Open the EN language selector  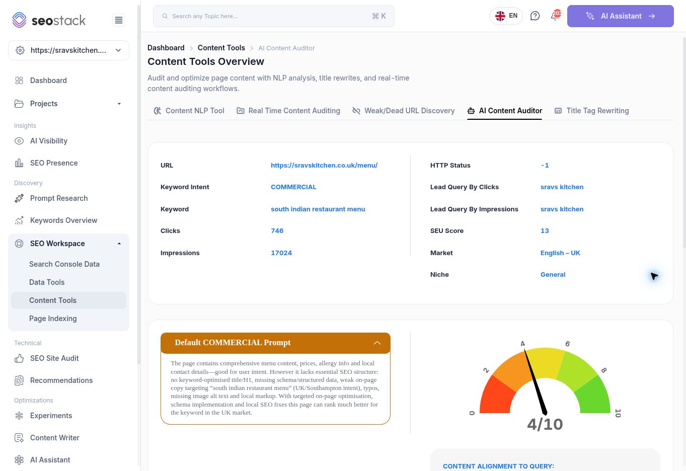[x=506, y=16]
